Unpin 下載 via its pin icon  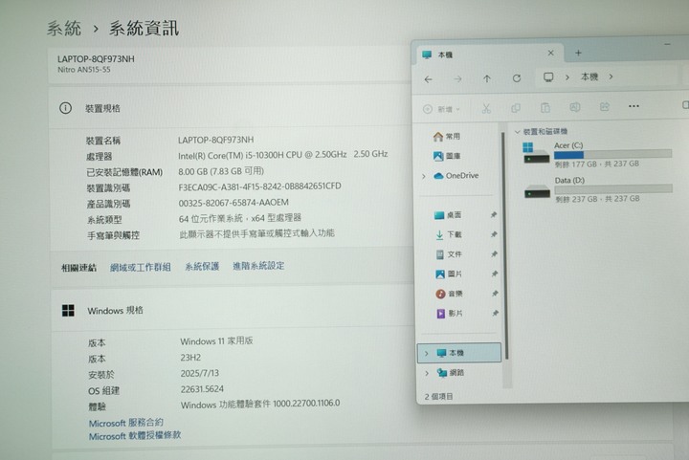[495, 234]
